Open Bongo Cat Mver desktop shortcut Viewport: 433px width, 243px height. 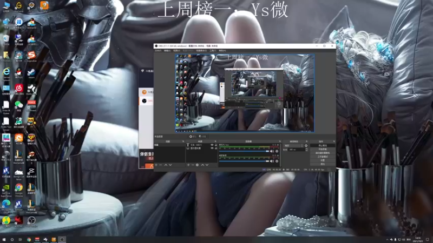point(19,174)
